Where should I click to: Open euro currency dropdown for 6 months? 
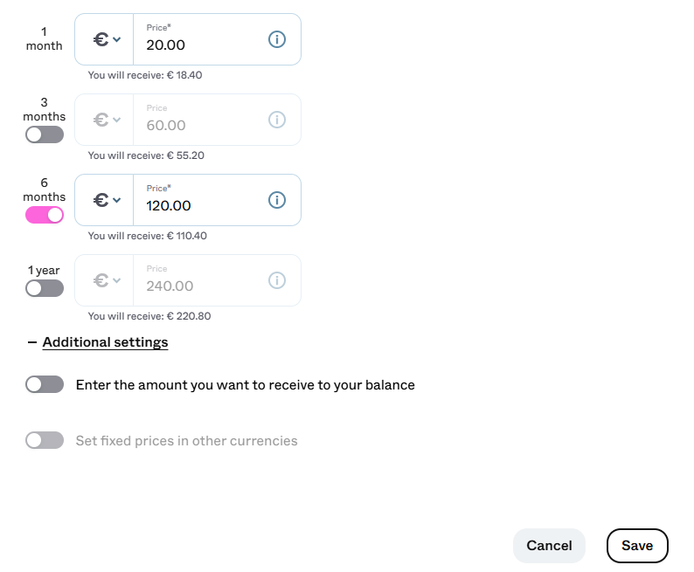click(107, 200)
